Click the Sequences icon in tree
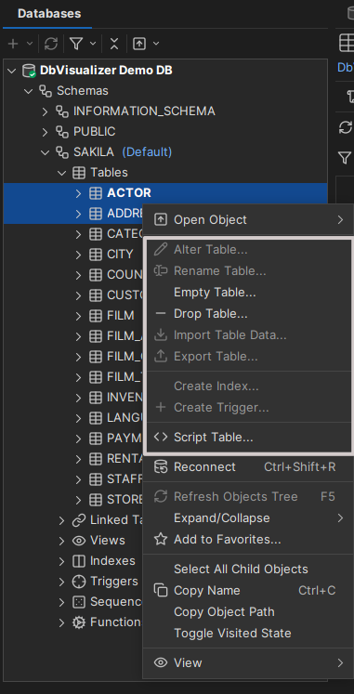The width and height of the screenshot is (354, 694). point(78,602)
